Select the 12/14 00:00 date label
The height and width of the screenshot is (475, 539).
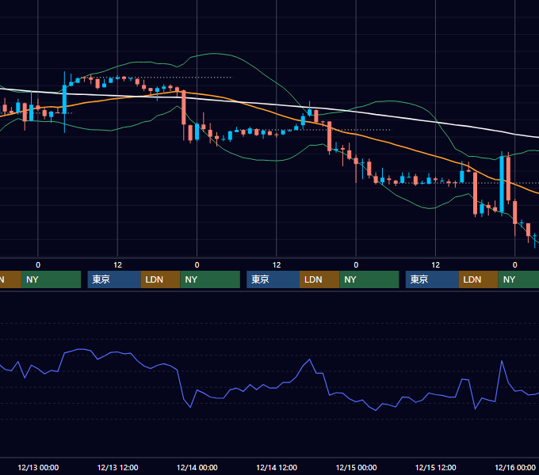click(x=197, y=467)
